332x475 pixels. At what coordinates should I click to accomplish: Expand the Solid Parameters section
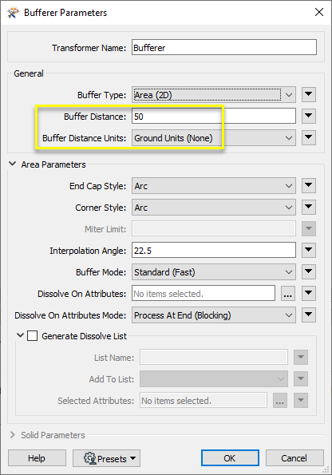(13, 435)
